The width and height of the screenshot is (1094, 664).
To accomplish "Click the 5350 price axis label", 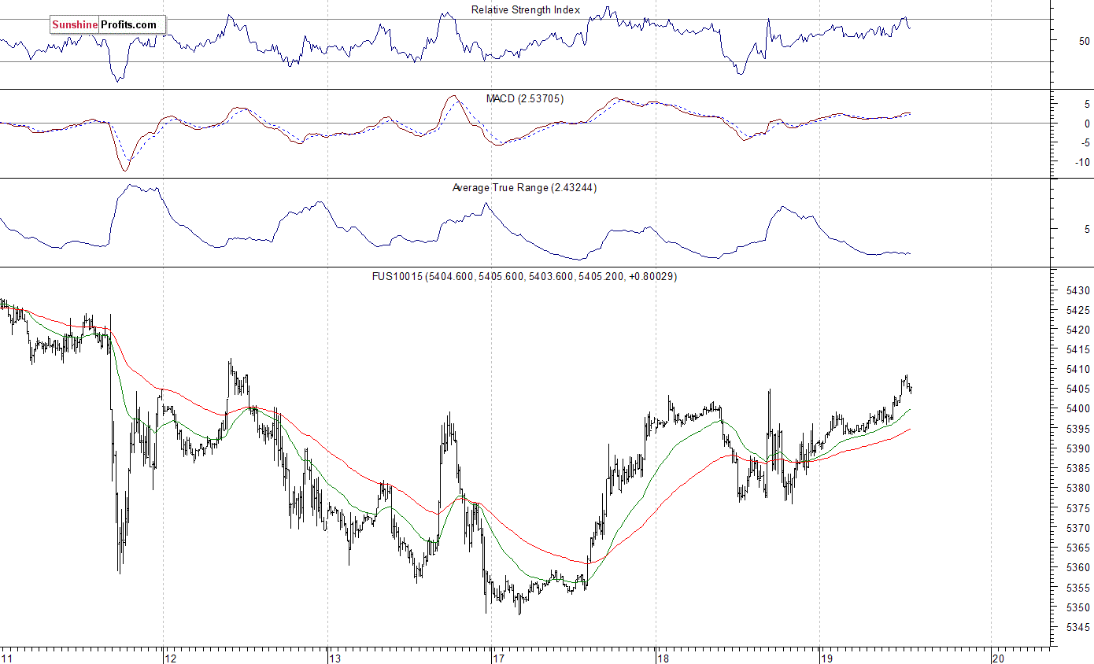I will (x=1077, y=607).
